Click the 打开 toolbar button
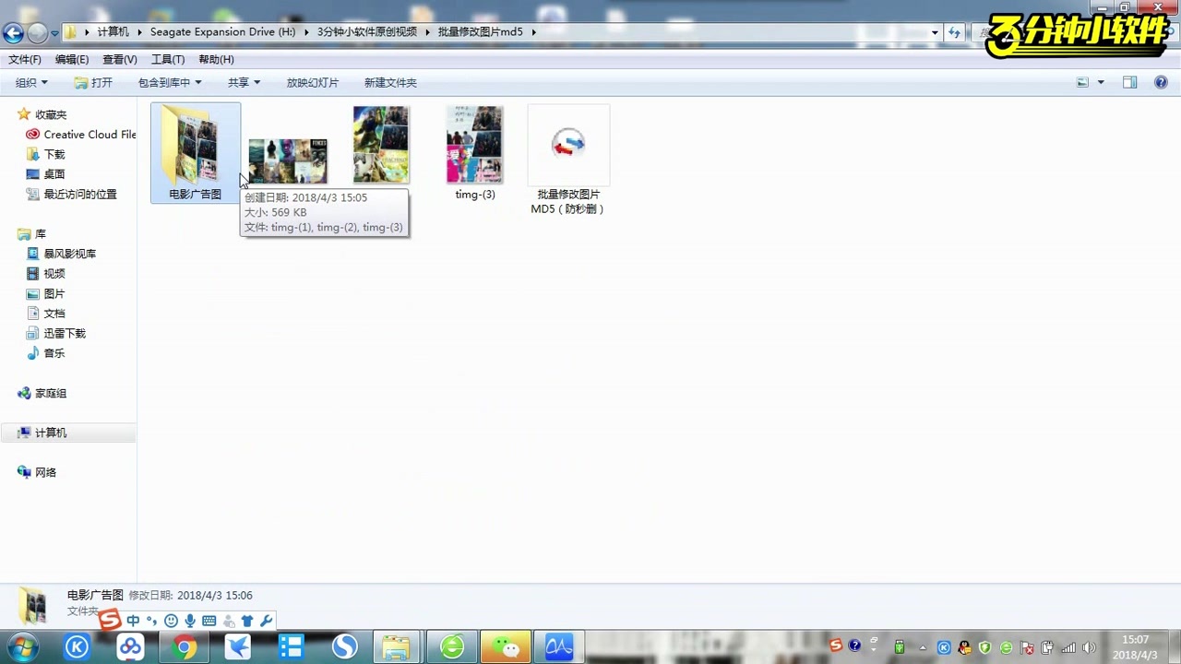This screenshot has height=664, width=1181. coord(93,83)
